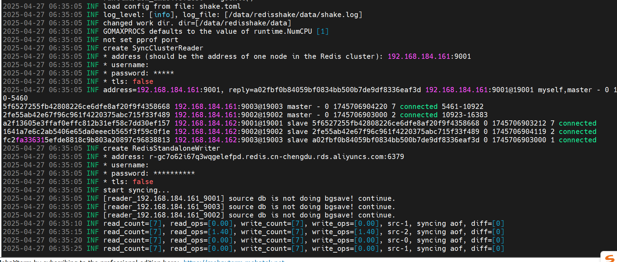Select cluster address IP in 'should be the address' line
This screenshot has width=617, height=262.
click(419, 56)
